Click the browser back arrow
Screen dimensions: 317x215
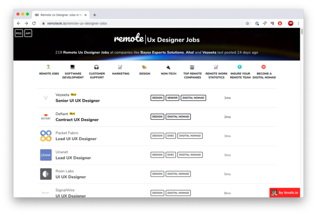click(18, 23)
